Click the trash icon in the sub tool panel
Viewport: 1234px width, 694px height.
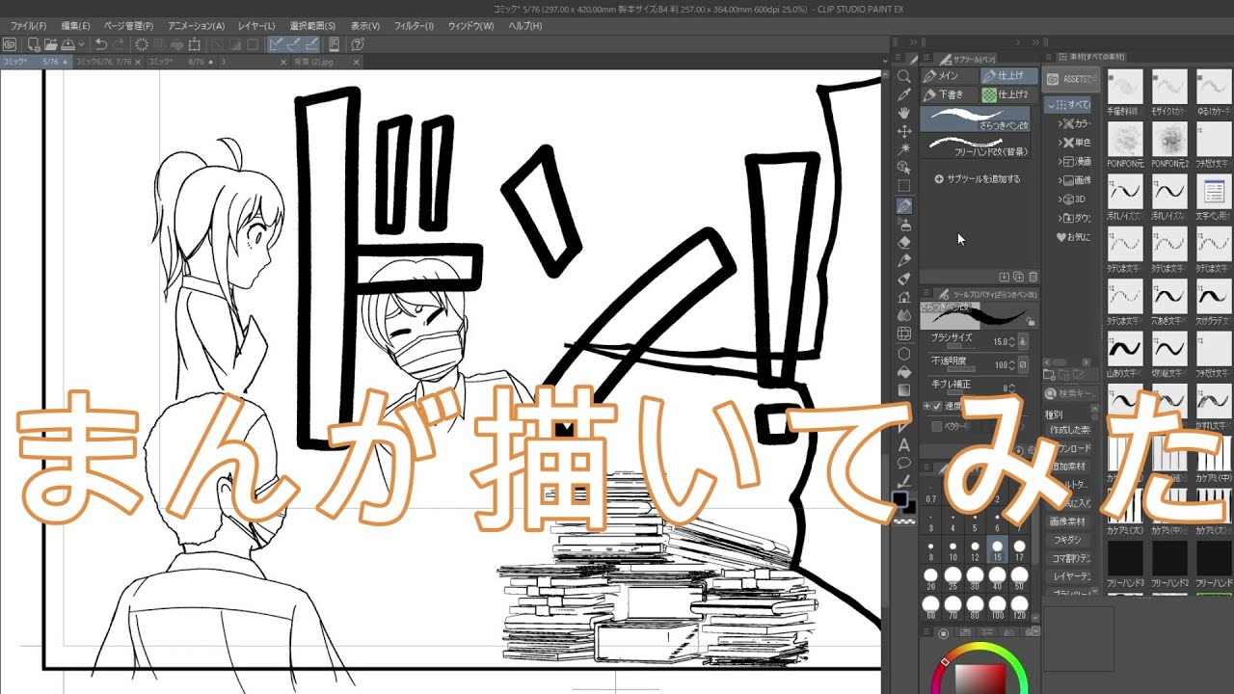coord(1033,277)
